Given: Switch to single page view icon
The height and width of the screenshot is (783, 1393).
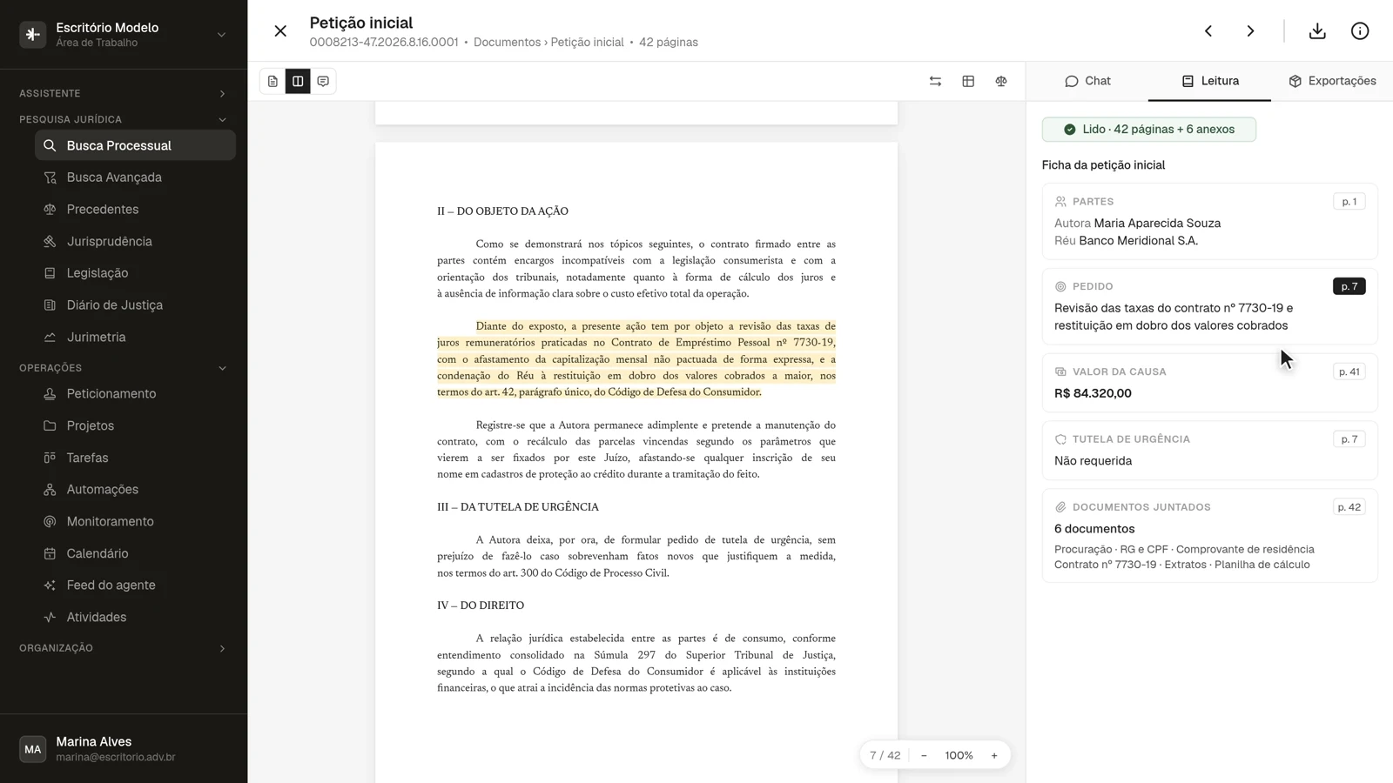Looking at the screenshot, I should (x=273, y=81).
